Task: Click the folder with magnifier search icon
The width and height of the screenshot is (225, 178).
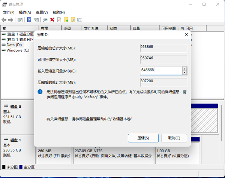Action: pos(73,19)
